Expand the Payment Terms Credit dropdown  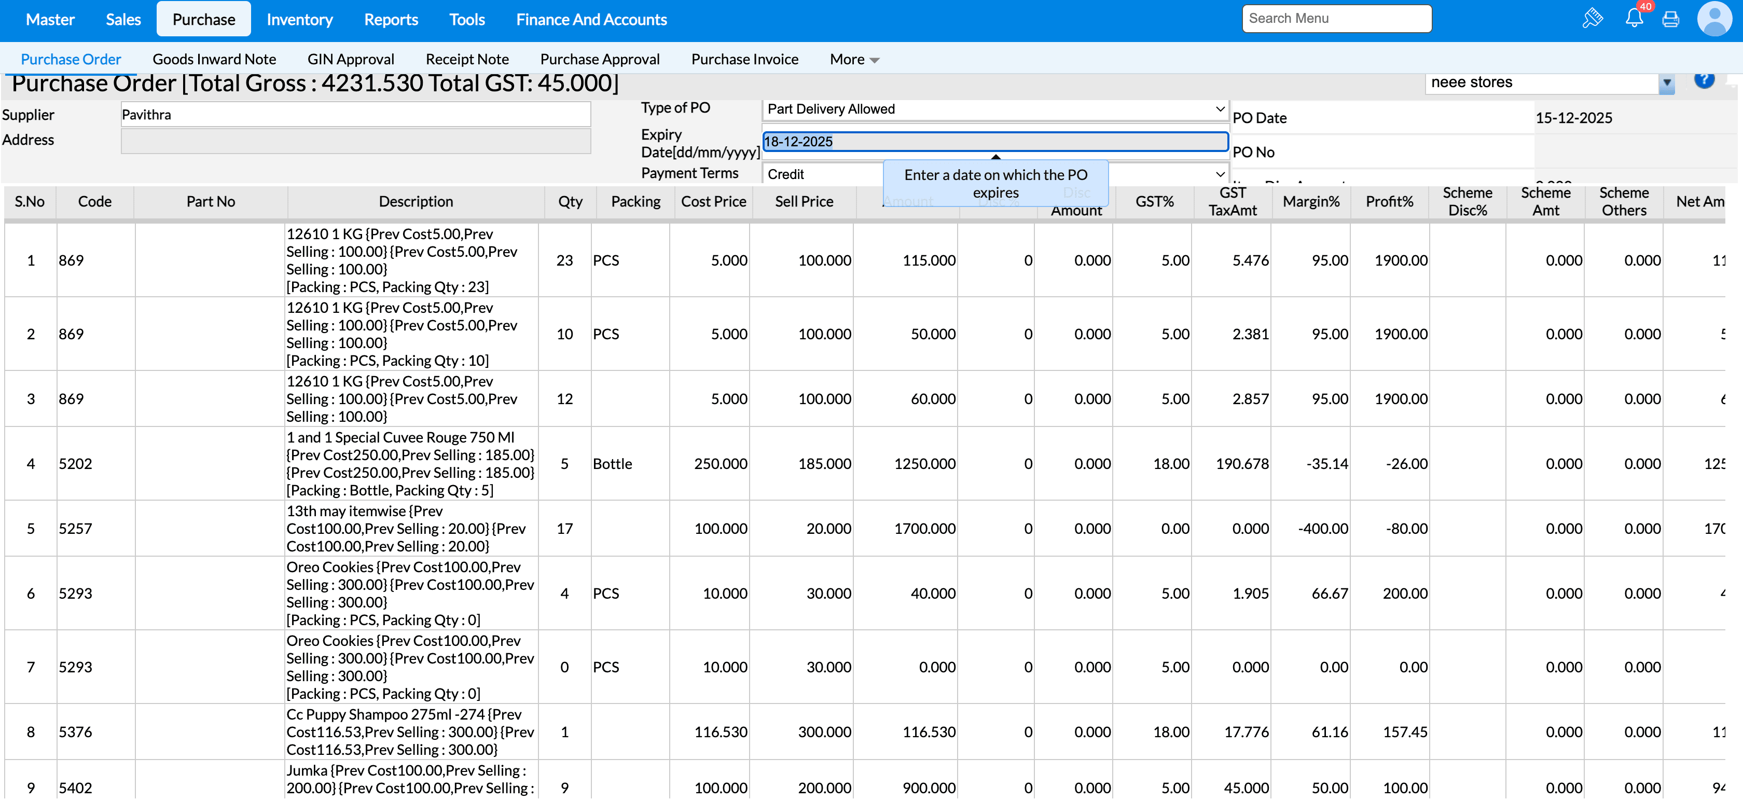tap(1219, 174)
